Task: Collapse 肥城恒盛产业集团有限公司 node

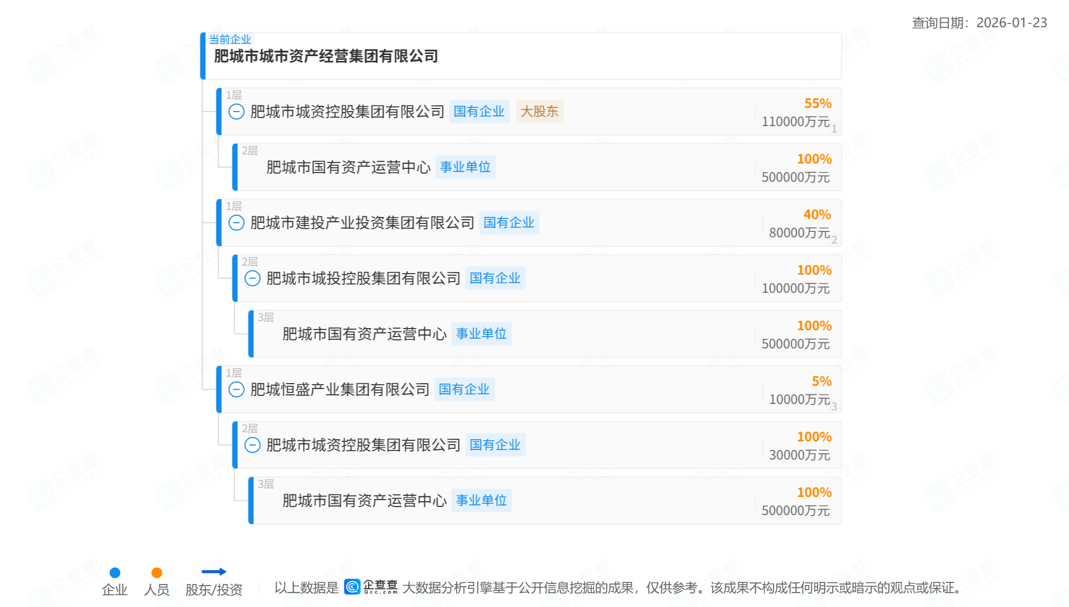Action: 236,390
